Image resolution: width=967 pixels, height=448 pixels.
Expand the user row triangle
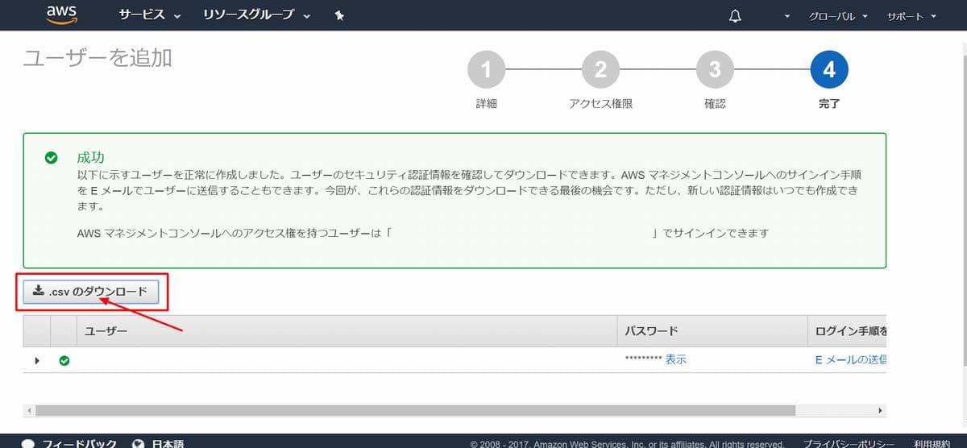[x=37, y=360]
